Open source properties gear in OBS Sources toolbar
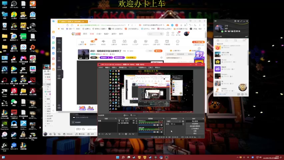Viewport: 284px width, 160px height. click(126, 134)
